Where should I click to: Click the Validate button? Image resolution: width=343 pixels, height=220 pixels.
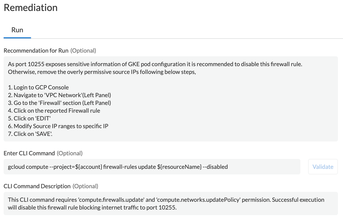[x=322, y=166]
